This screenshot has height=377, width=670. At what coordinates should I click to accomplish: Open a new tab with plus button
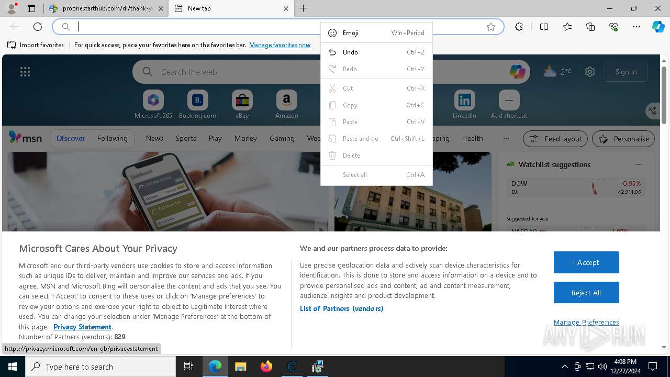point(303,8)
